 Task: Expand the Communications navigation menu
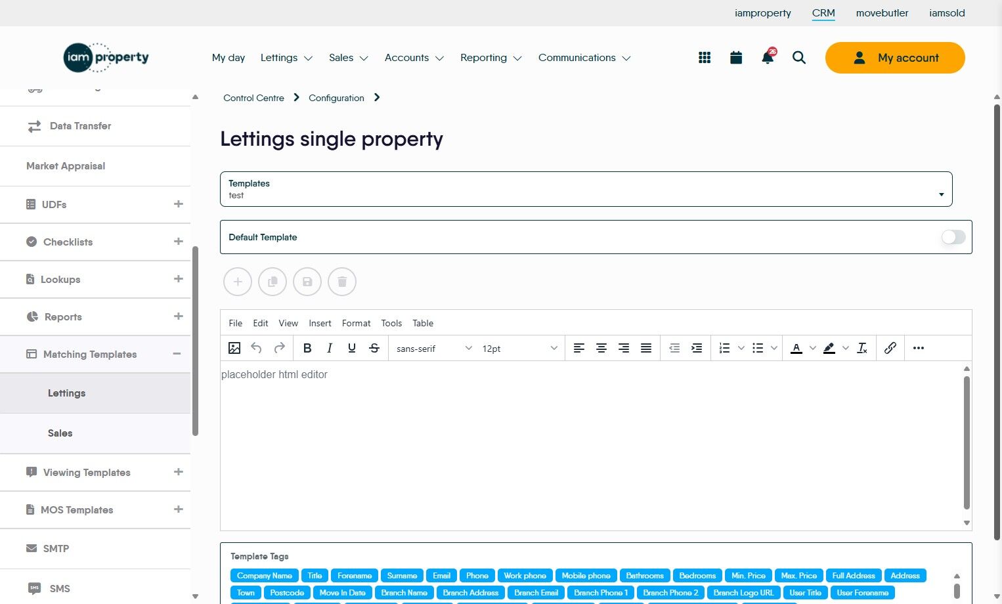point(584,58)
